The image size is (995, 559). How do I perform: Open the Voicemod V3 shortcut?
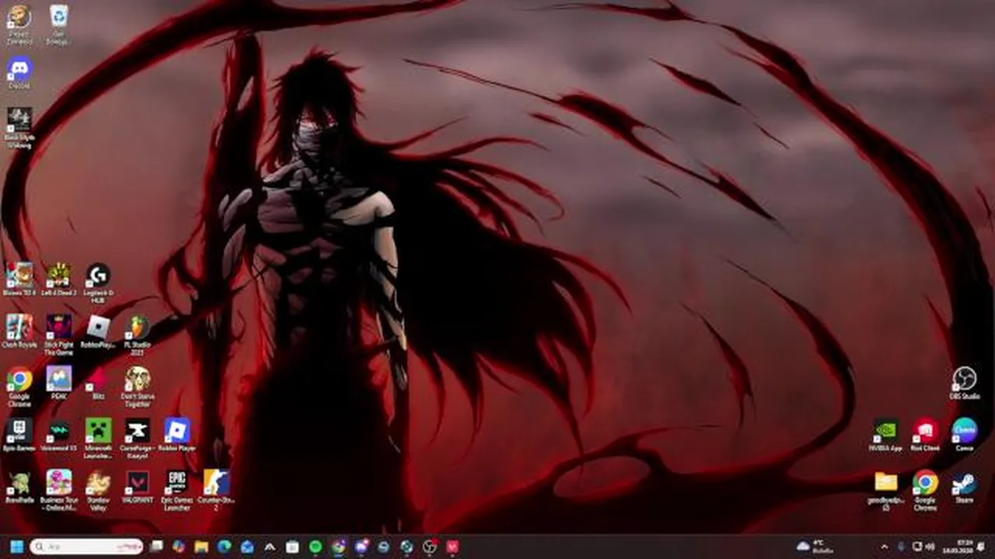pyautogui.click(x=58, y=434)
